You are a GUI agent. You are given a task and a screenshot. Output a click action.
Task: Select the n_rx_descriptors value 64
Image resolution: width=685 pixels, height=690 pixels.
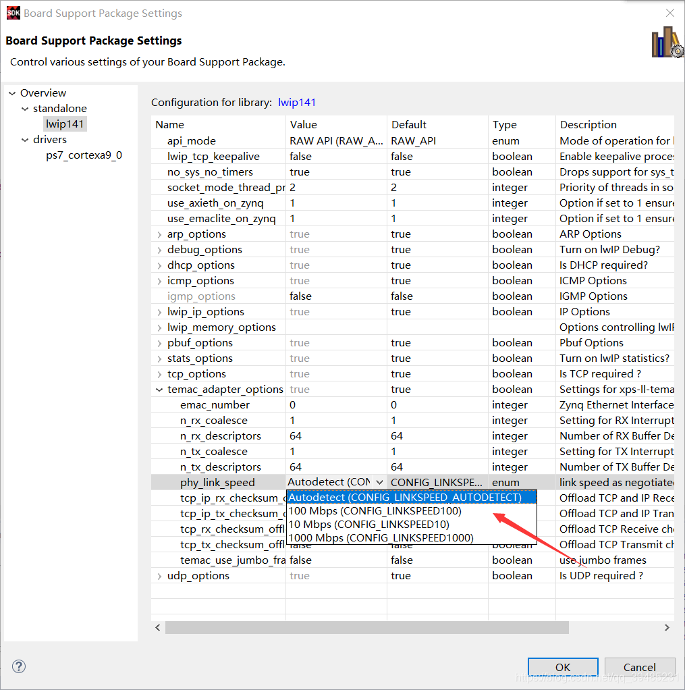337,436
